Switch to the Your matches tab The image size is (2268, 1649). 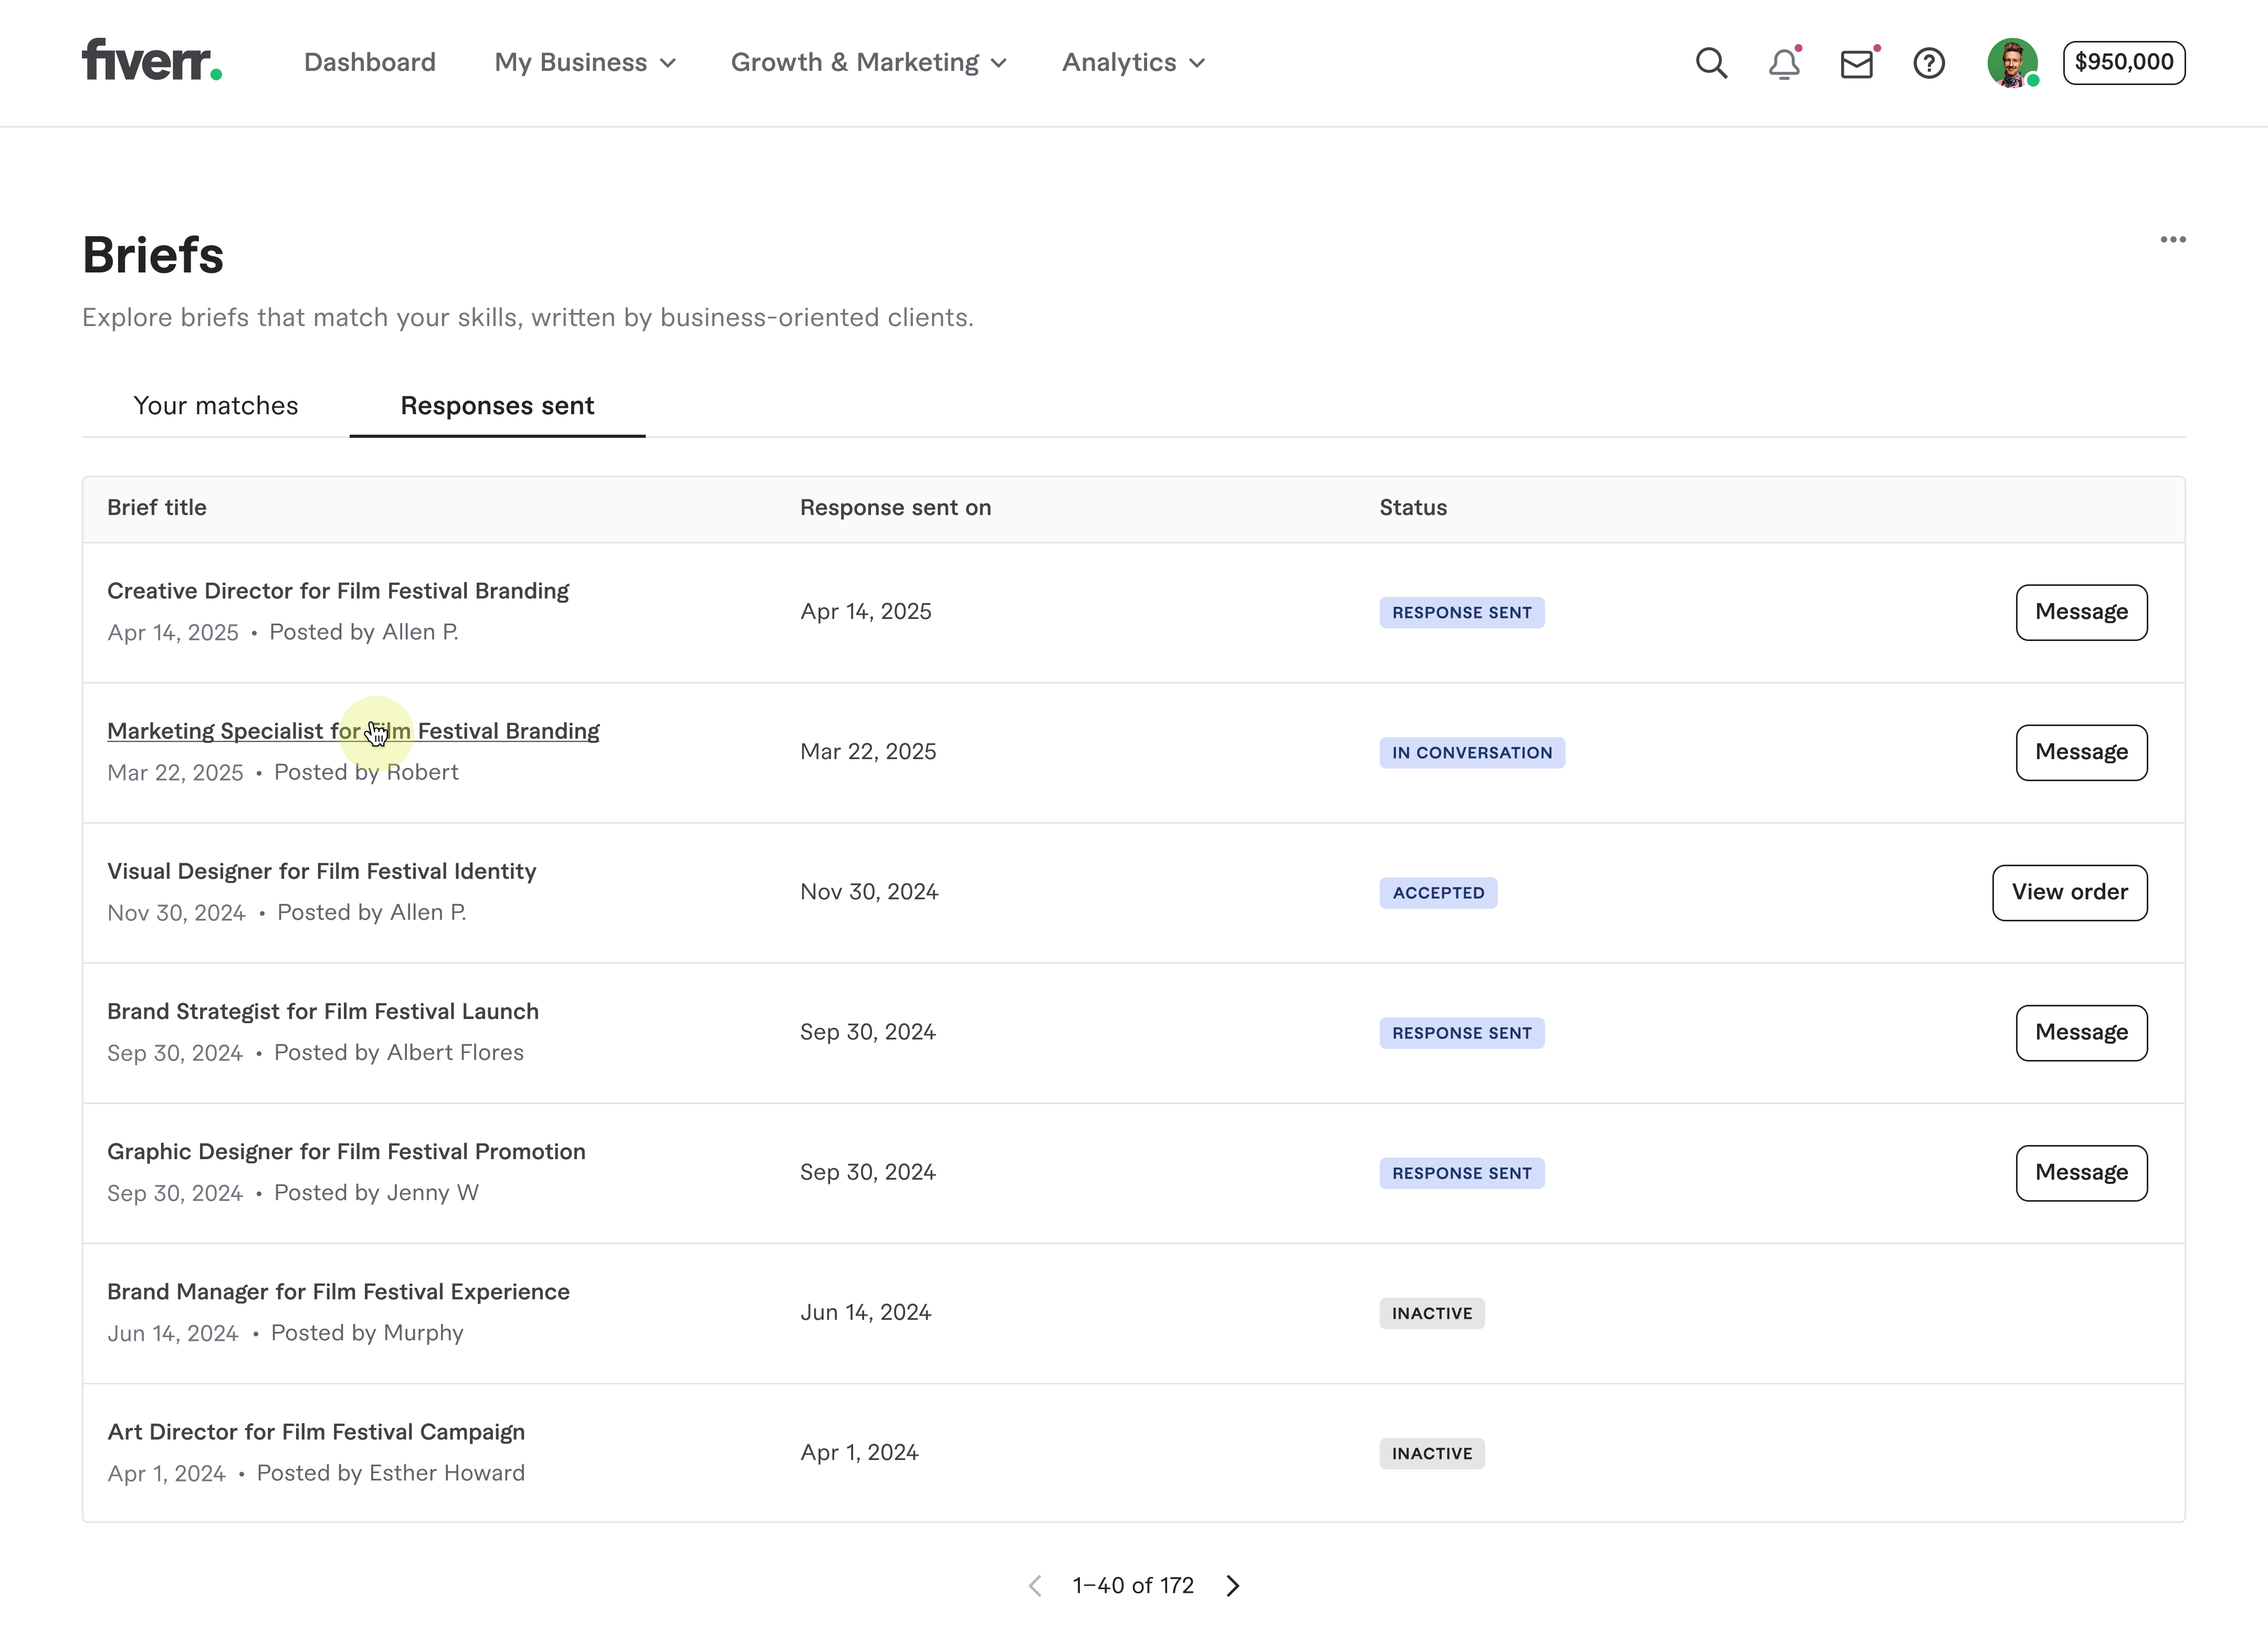[x=216, y=405]
